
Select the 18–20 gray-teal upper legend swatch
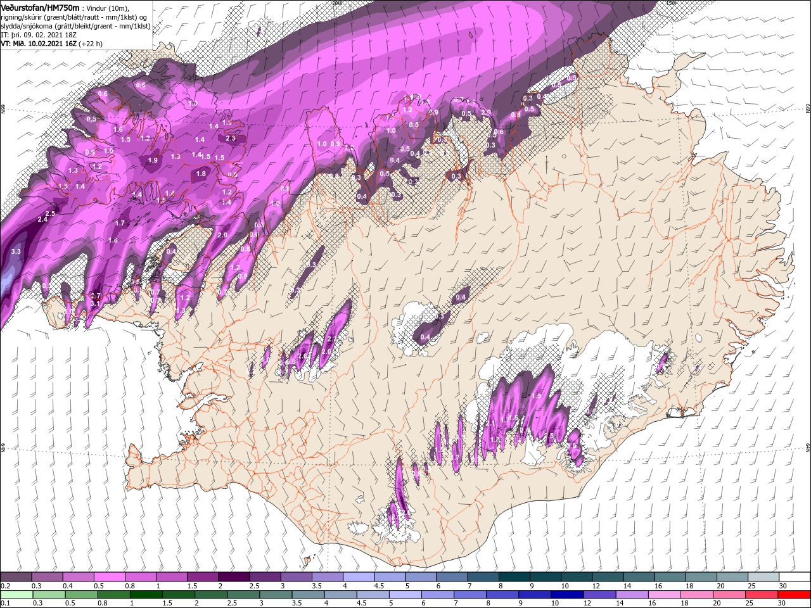pyautogui.click(x=700, y=577)
